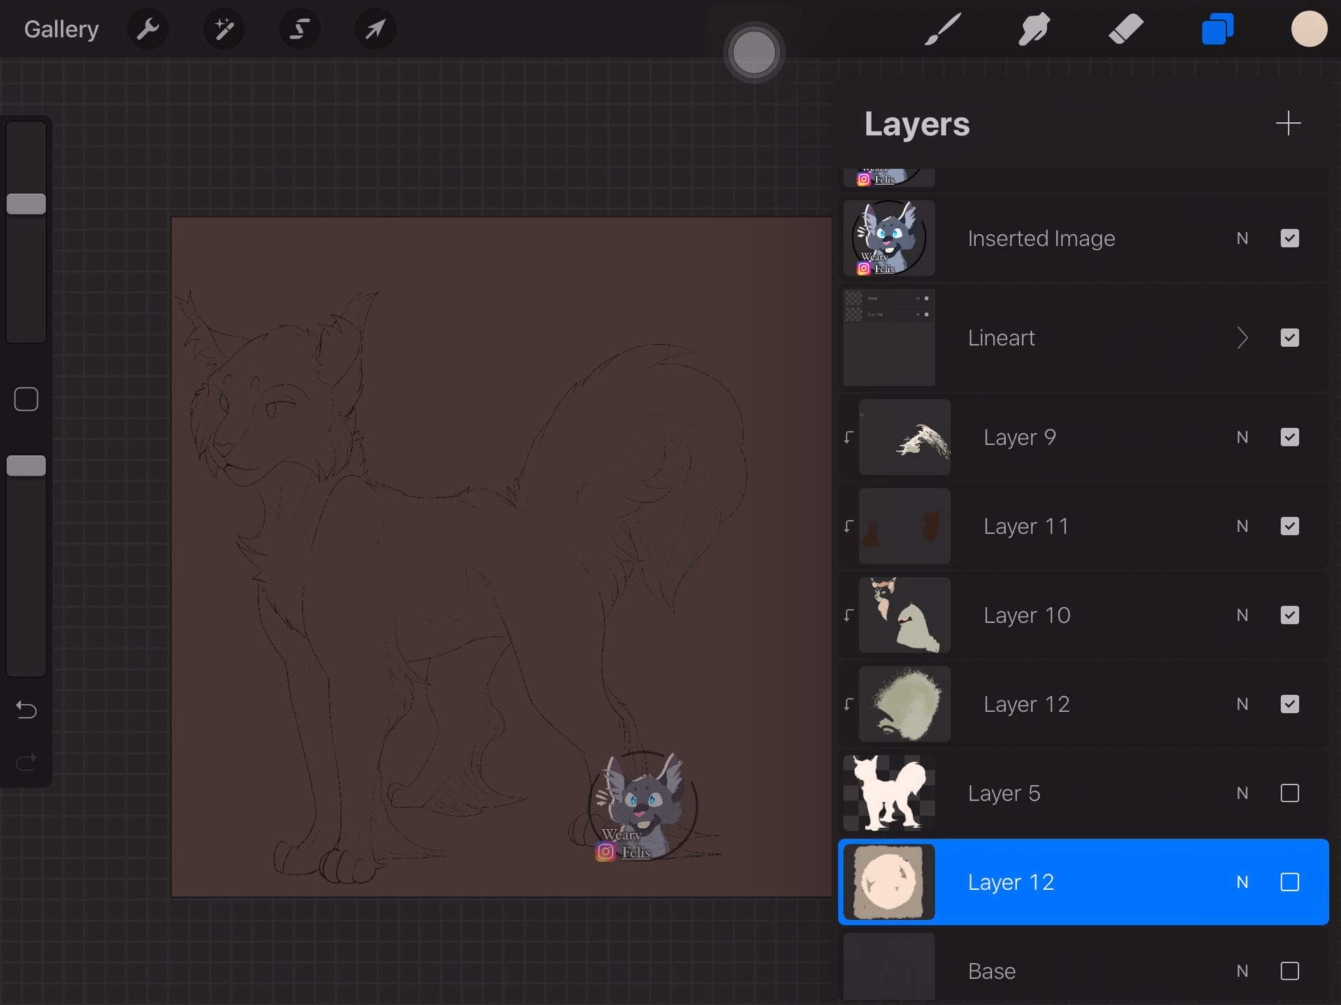
Task: Select the Layer 5 name
Action: [1004, 794]
